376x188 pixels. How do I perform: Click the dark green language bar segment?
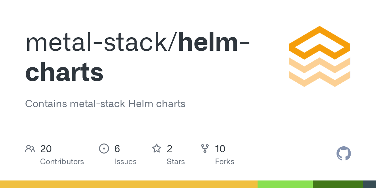(x=337, y=184)
